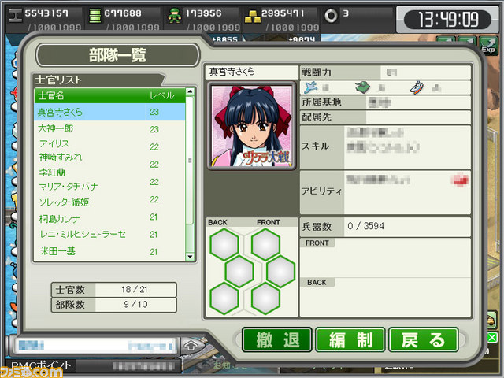This screenshot has width=504, height=378.
Task: Click the gold bars resource icon
Action: (253, 17)
